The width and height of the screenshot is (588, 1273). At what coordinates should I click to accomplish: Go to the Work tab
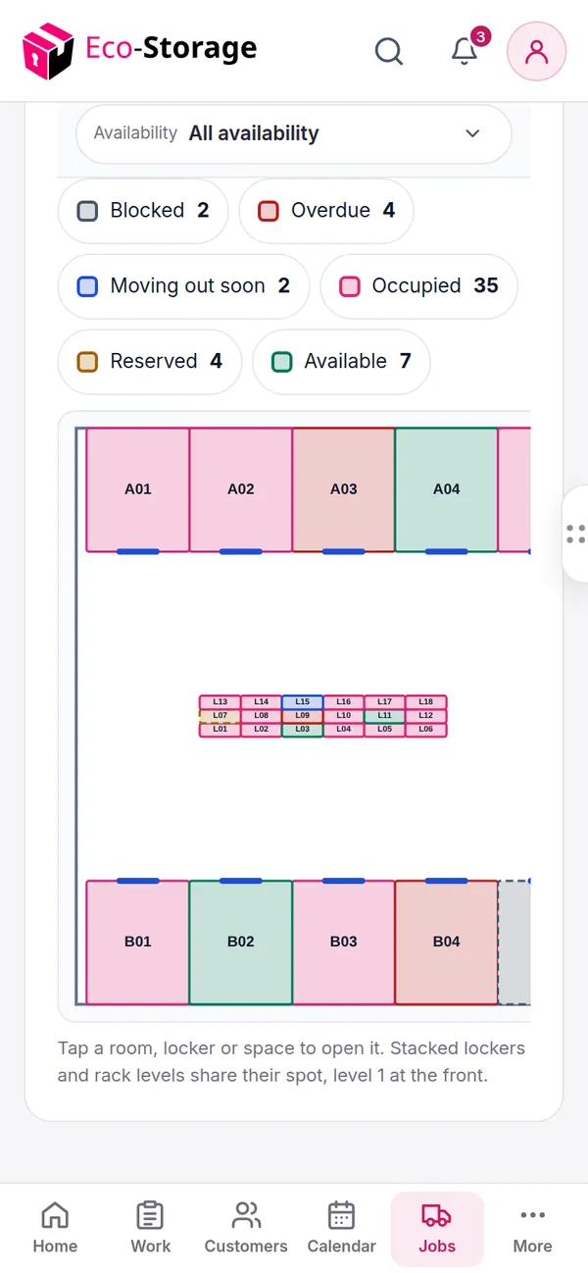(150, 1228)
